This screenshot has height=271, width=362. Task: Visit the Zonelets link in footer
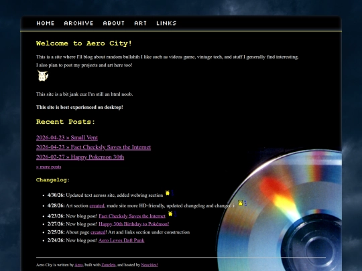[109, 265]
